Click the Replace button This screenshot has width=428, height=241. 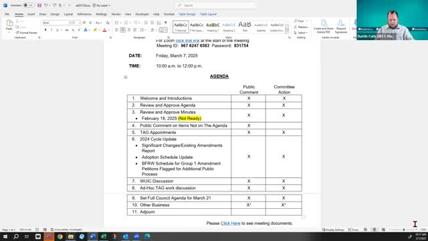(x=301, y=27)
